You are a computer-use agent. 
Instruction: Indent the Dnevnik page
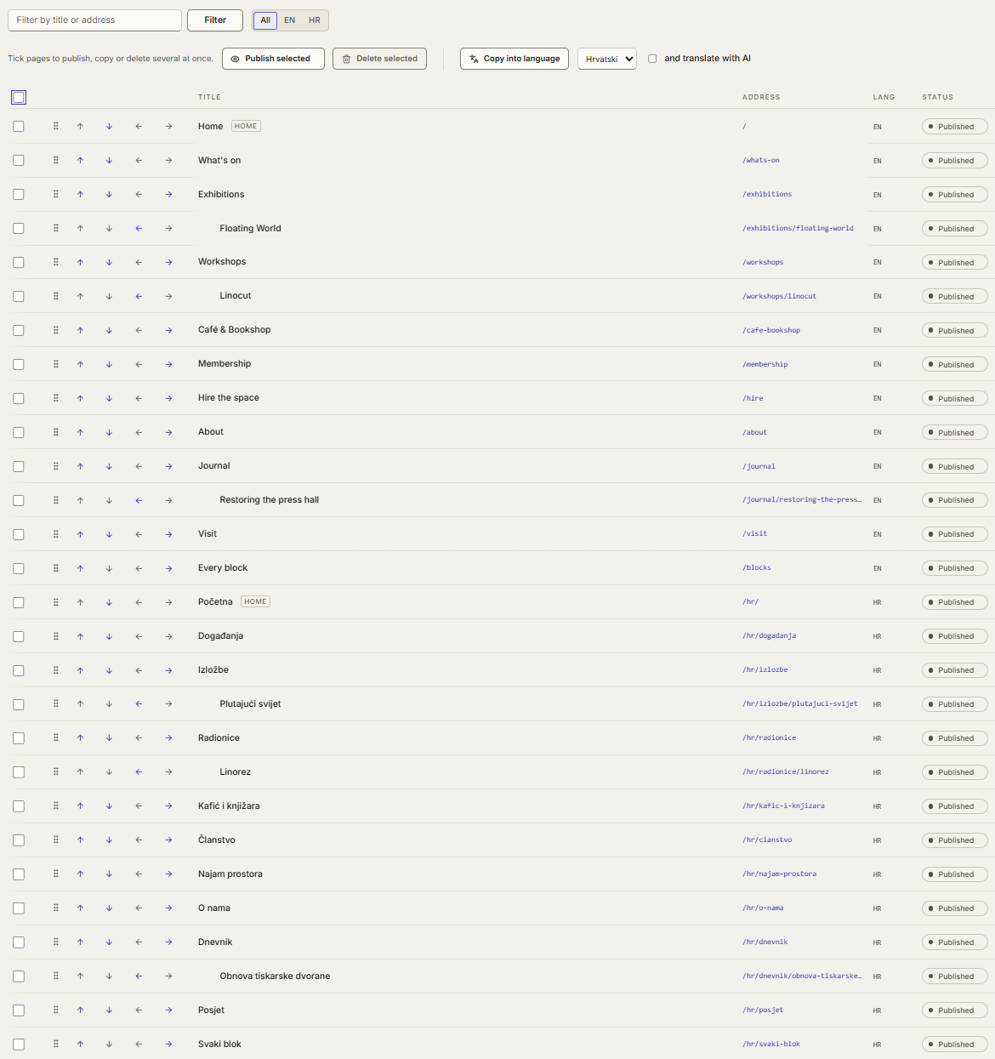tap(168, 942)
